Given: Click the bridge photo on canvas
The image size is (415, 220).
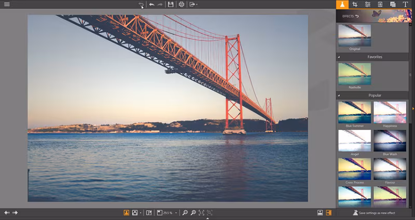Looking at the screenshot, I should point(168,108).
